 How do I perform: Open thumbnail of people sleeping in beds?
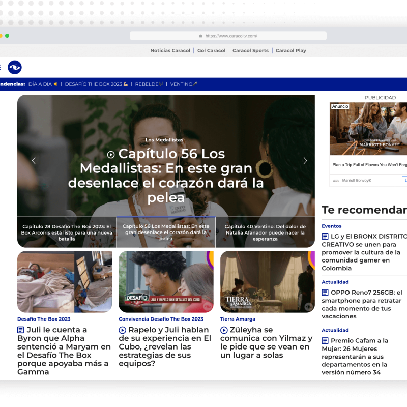click(65, 282)
